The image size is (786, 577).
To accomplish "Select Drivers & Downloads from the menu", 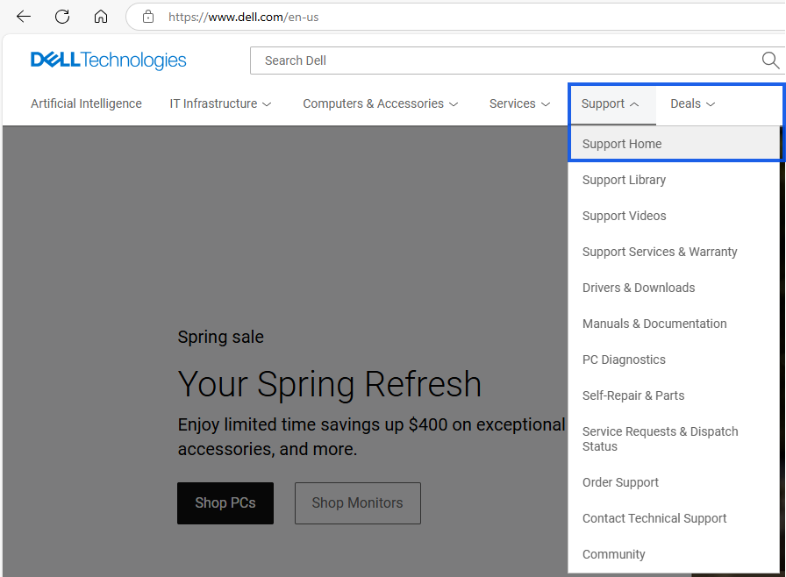I will (x=638, y=287).
